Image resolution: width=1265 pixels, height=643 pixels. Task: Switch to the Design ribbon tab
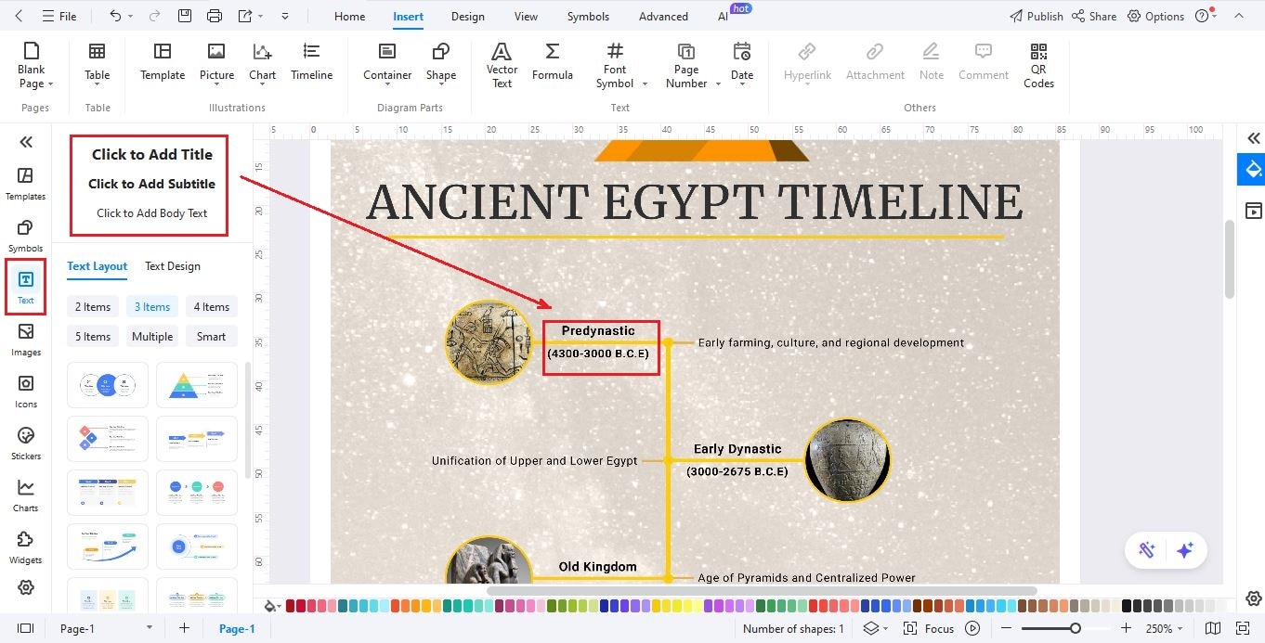[467, 16]
